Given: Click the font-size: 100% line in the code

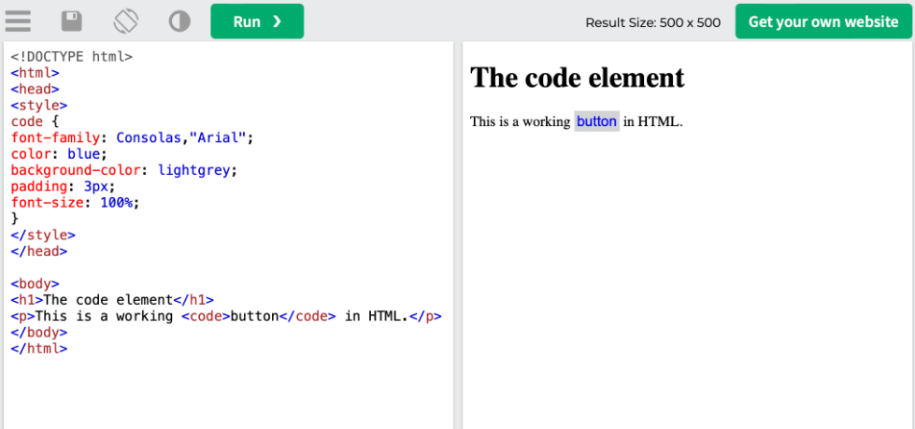Looking at the screenshot, I should (x=75, y=202).
